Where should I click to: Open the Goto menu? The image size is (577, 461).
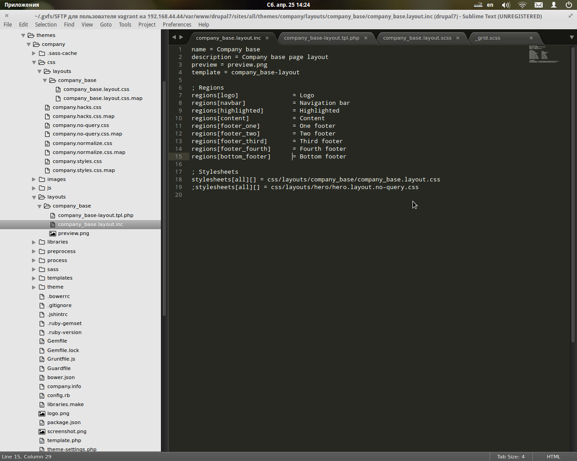[105, 25]
